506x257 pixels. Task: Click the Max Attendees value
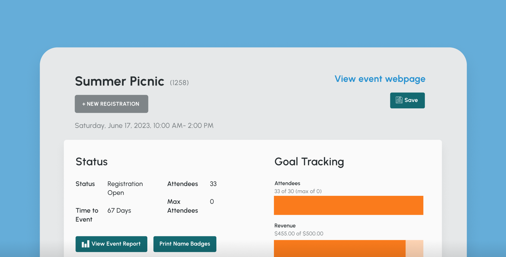point(212,201)
